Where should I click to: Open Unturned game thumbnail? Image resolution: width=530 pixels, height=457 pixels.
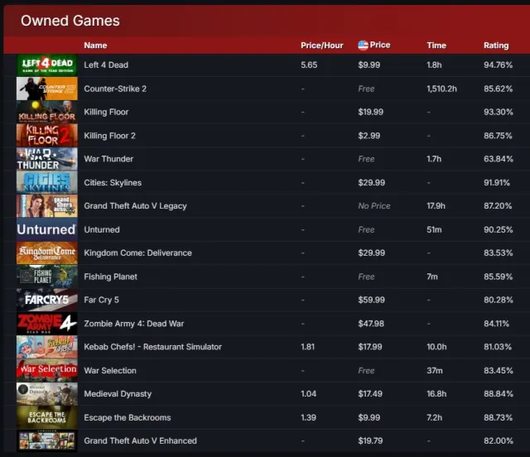[47, 229]
